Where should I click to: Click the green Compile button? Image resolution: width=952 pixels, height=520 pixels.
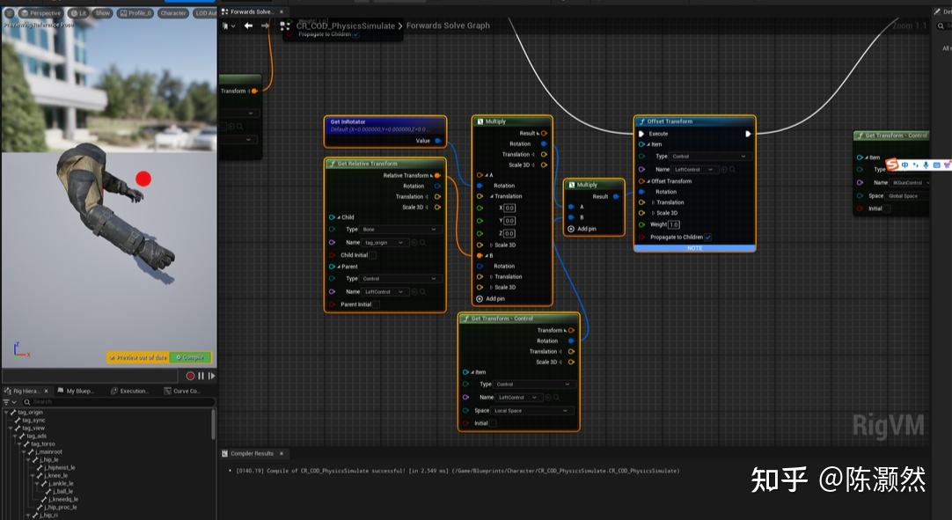[190, 357]
